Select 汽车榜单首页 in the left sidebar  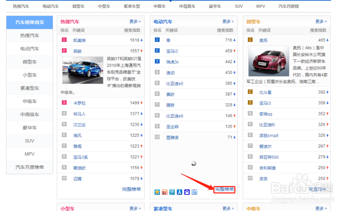pyautogui.click(x=30, y=22)
